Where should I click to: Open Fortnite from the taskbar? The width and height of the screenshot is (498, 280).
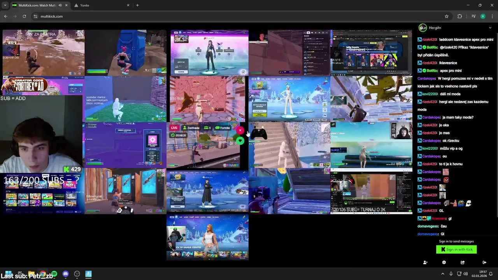pos(88,274)
